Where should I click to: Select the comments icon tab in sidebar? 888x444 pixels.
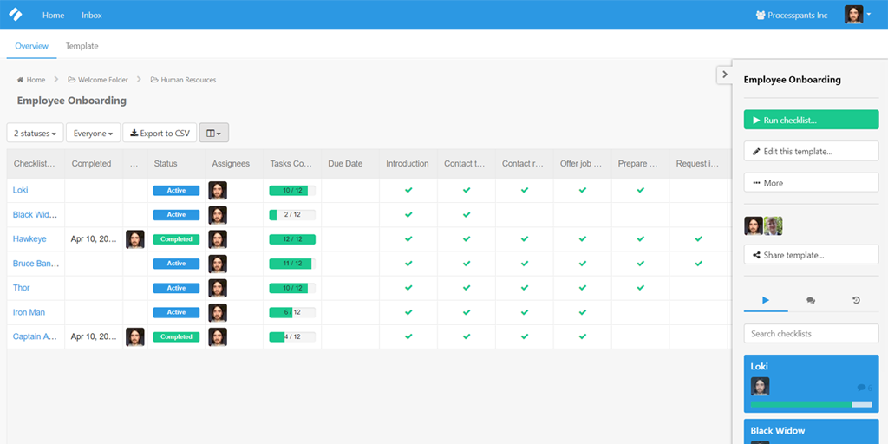[811, 300]
